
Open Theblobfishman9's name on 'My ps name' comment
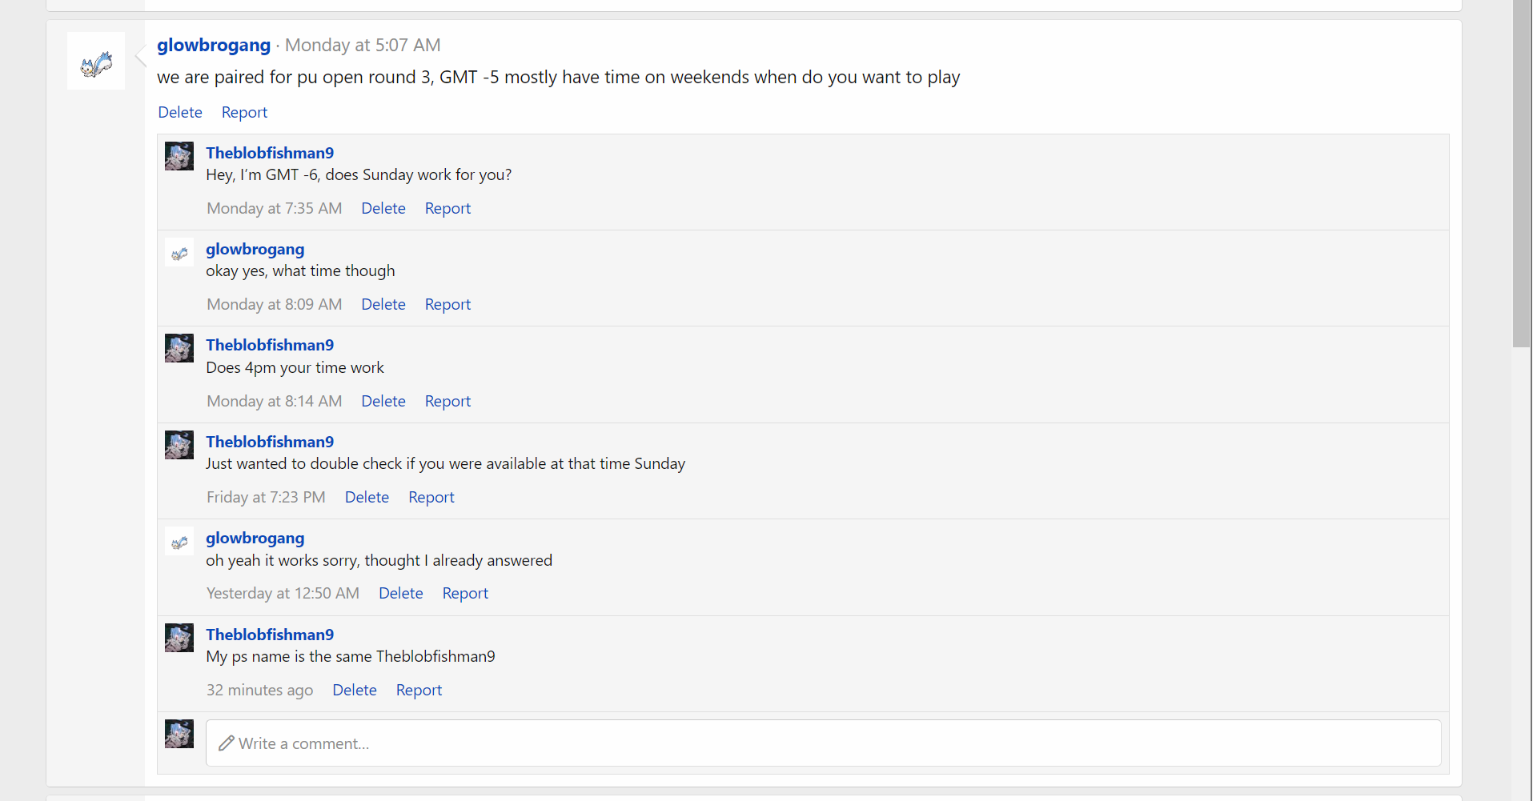tap(270, 635)
